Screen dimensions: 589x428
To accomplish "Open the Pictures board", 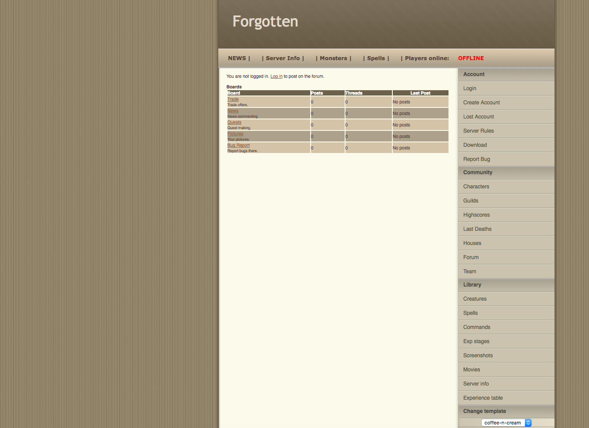I will click(x=235, y=134).
